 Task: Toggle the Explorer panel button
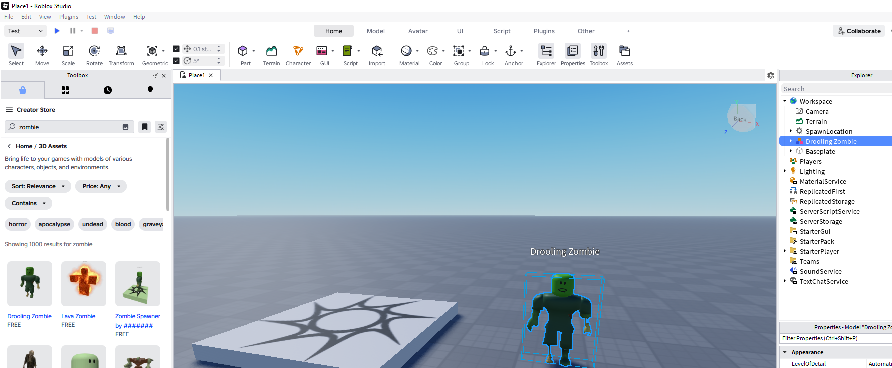click(546, 55)
